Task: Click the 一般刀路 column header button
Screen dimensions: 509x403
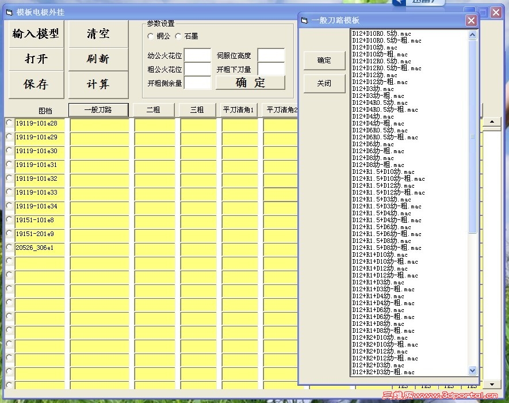Action: pos(98,110)
